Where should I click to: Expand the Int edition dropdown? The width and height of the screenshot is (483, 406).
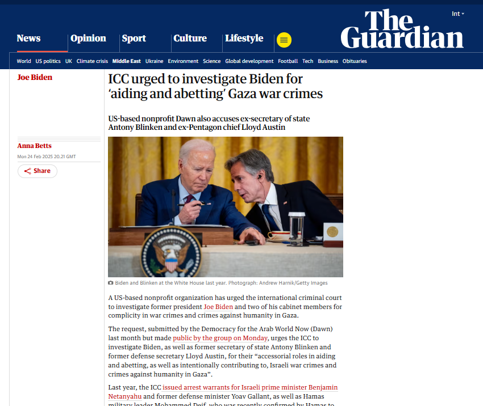(x=458, y=14)
